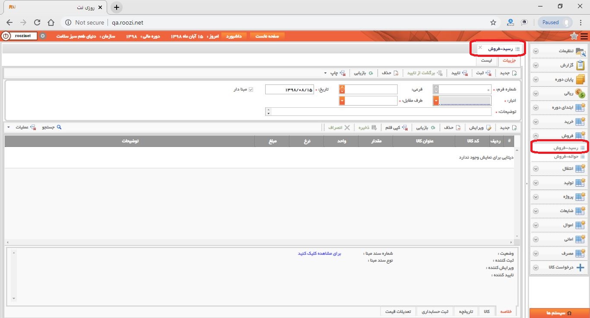Click the favorites star in the app header
This screenshot has width=590, height=318.
(574, 36)
